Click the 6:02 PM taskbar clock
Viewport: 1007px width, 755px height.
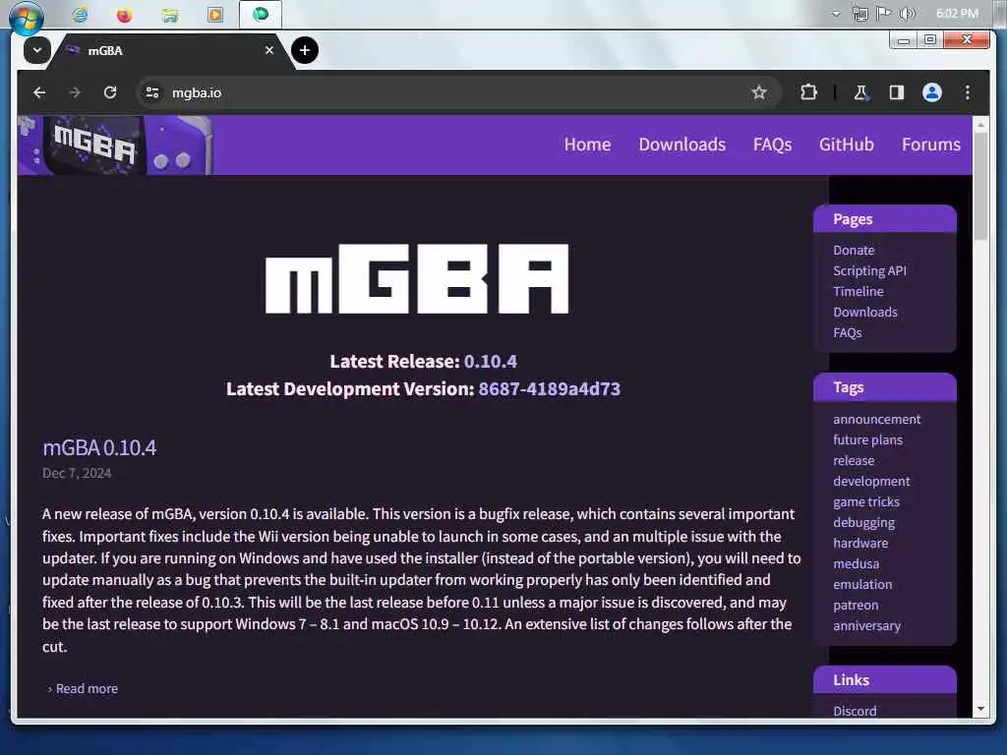click(957, 14)
